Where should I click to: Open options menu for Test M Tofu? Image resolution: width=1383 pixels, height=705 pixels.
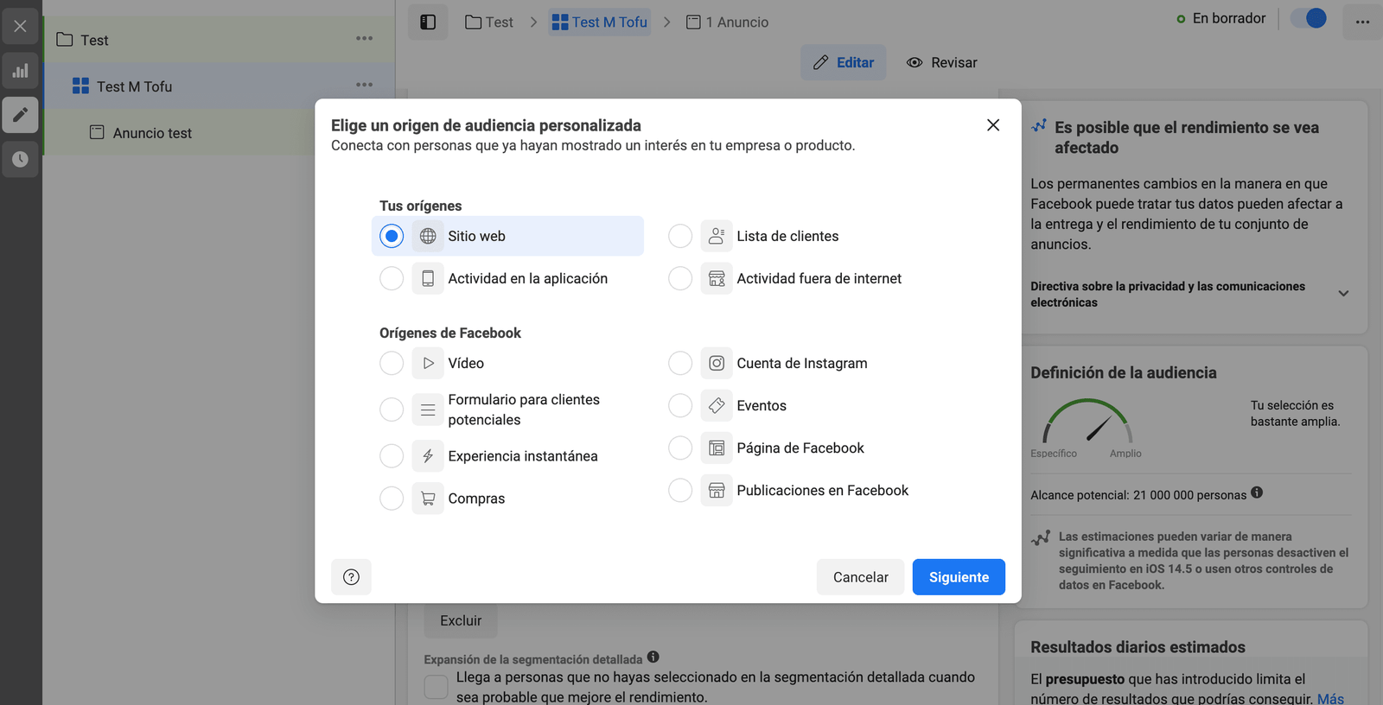(x=364, y=85)
